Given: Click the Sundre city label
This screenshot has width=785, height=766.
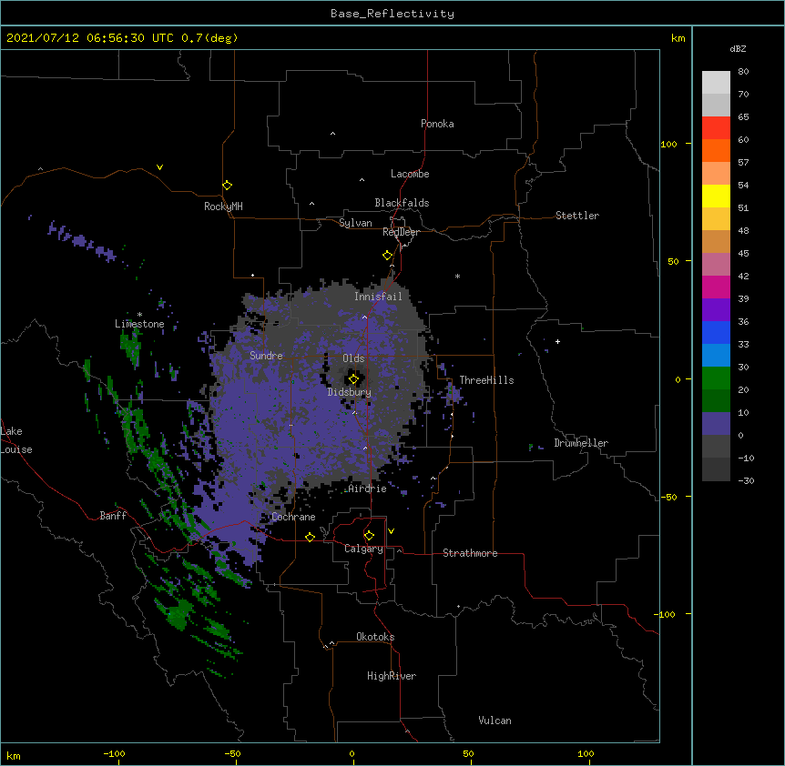Looking at the screenshot, I should coord(266,356).
